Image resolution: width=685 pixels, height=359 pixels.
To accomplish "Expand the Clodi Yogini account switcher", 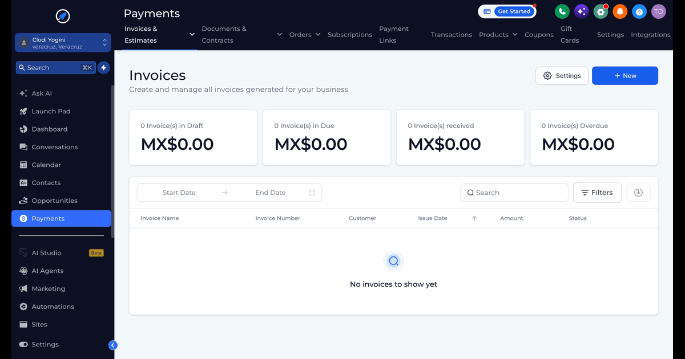I will [x=63, y=43].
